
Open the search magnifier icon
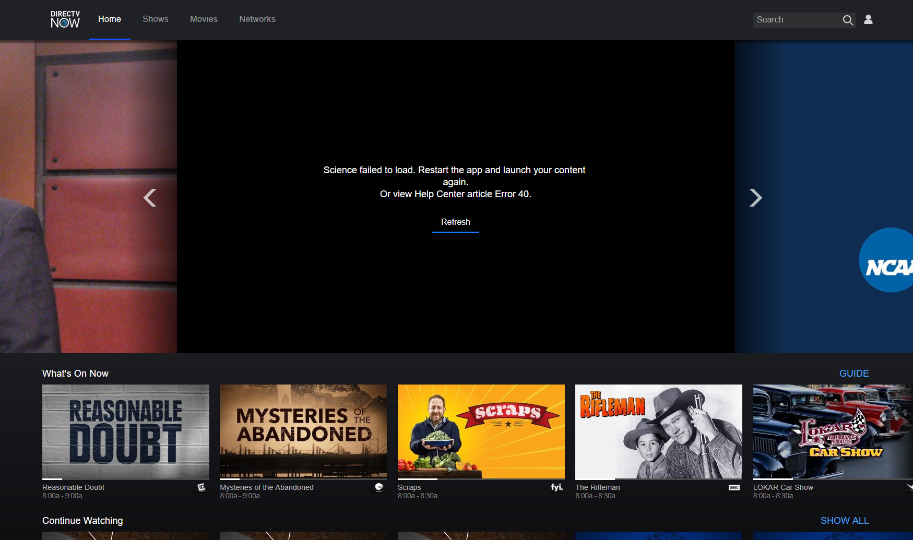tap(848, 20)
